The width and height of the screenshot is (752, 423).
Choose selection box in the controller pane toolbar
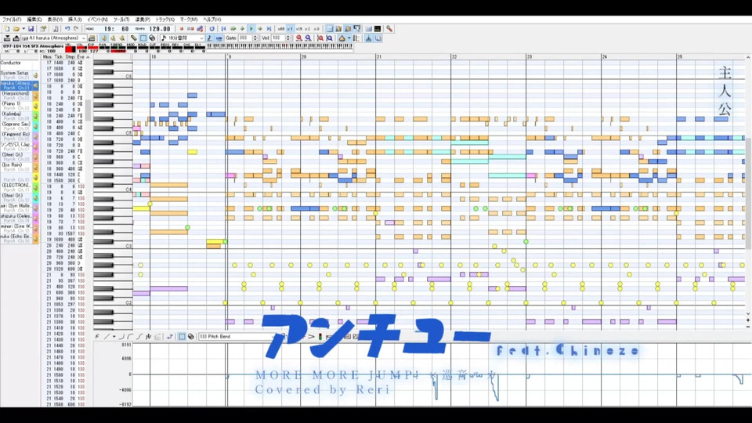182,336
